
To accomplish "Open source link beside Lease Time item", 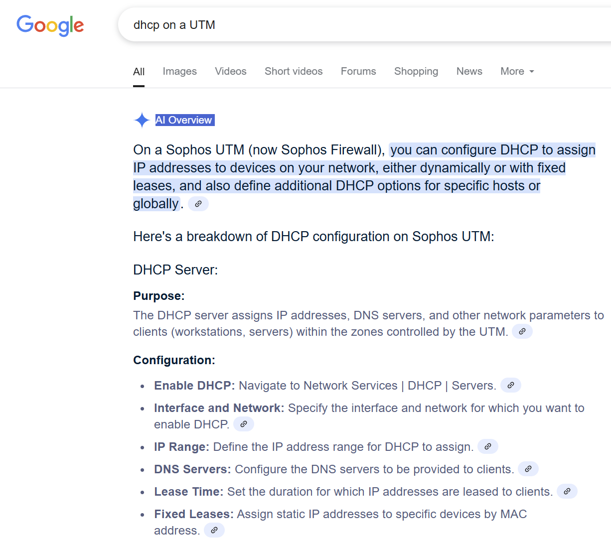I will coord(567,492).
